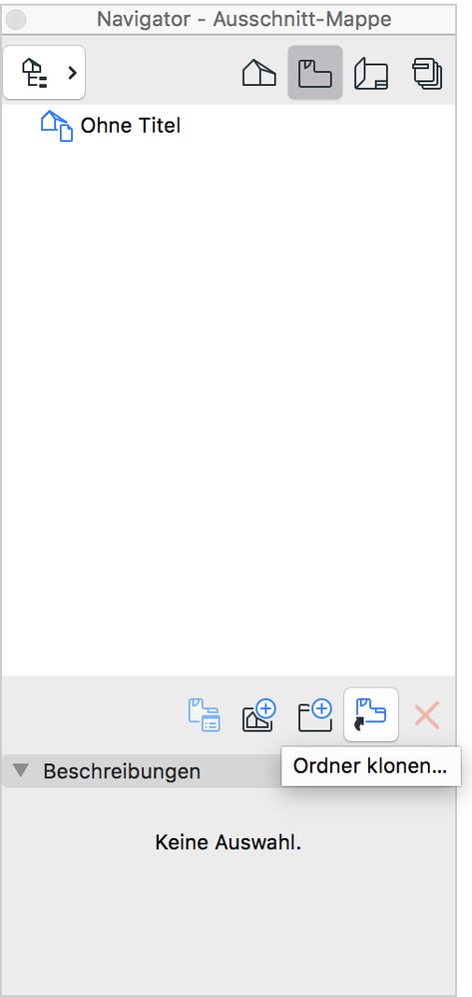Click the Keine Auswahl. text
472x997 pixels.
click(x=228, y=843)
